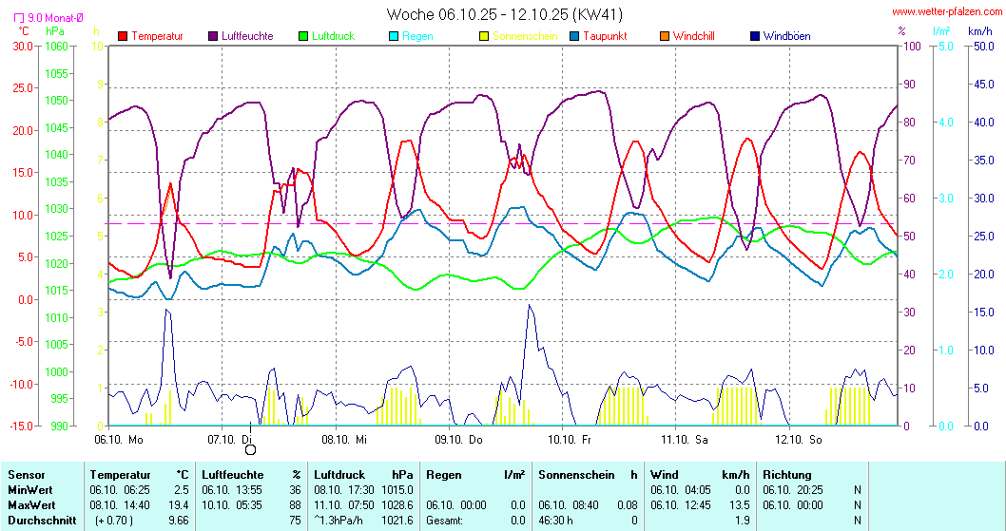1006x531 pixels.
Task: Click the moon phase circle below the axis
Action: point(251,449)
